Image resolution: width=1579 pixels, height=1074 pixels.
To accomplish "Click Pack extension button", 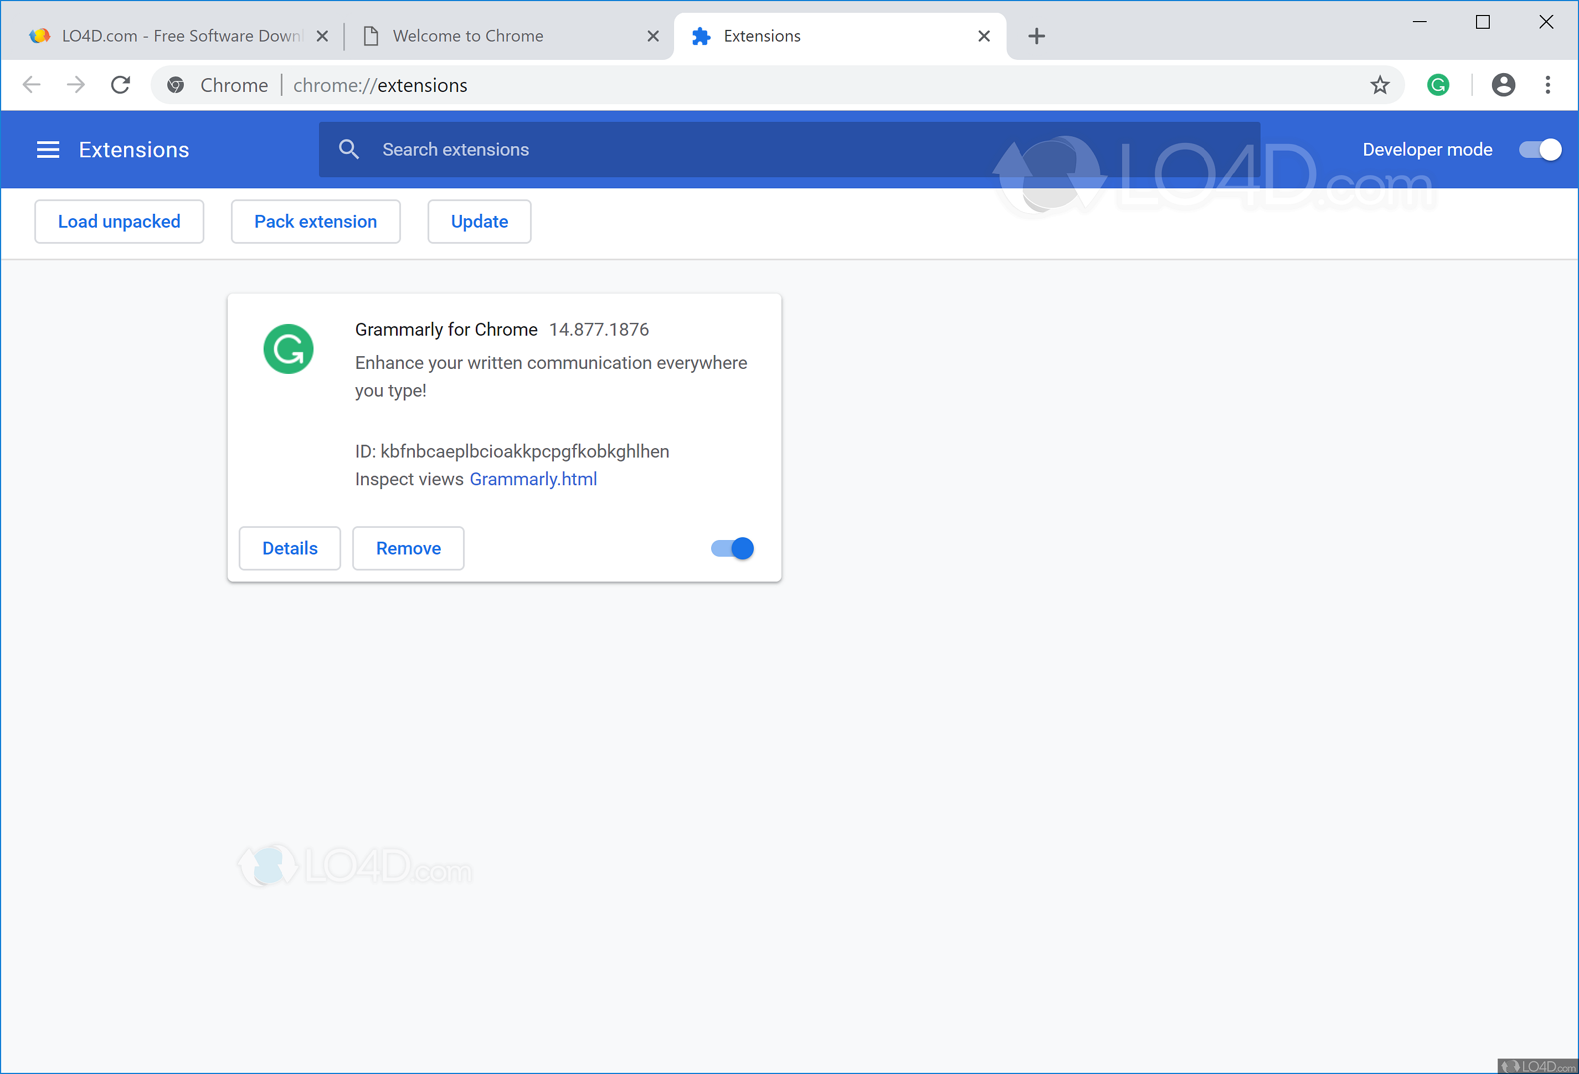I will tap(315, 222).
